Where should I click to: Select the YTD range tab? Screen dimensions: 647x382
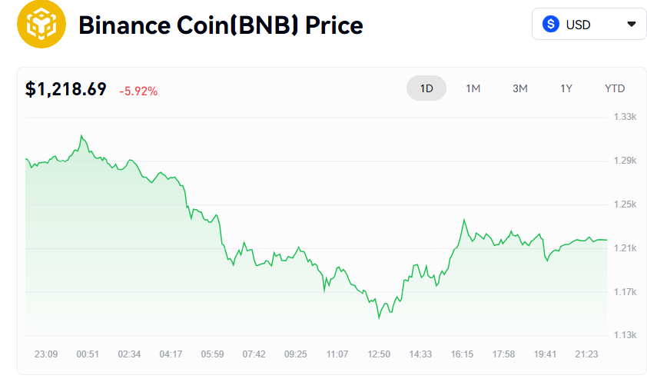tap(615, 88)
